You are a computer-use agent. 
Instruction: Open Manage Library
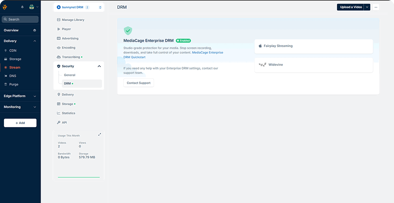tap(73, 20)
